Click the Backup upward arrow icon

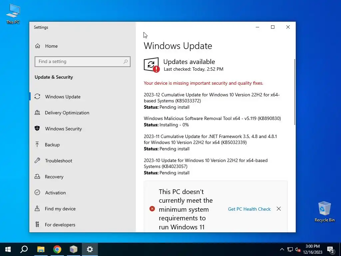tap(37, 144)
